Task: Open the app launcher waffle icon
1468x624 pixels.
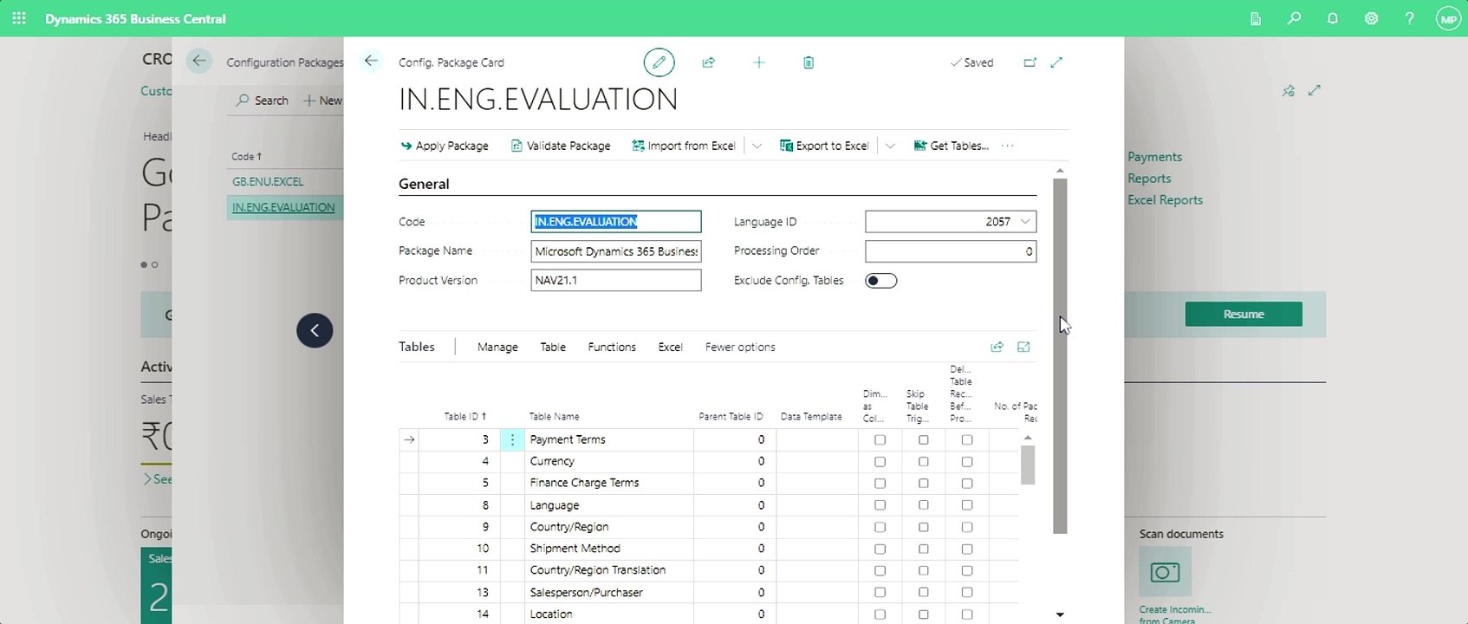Action: 19,18
